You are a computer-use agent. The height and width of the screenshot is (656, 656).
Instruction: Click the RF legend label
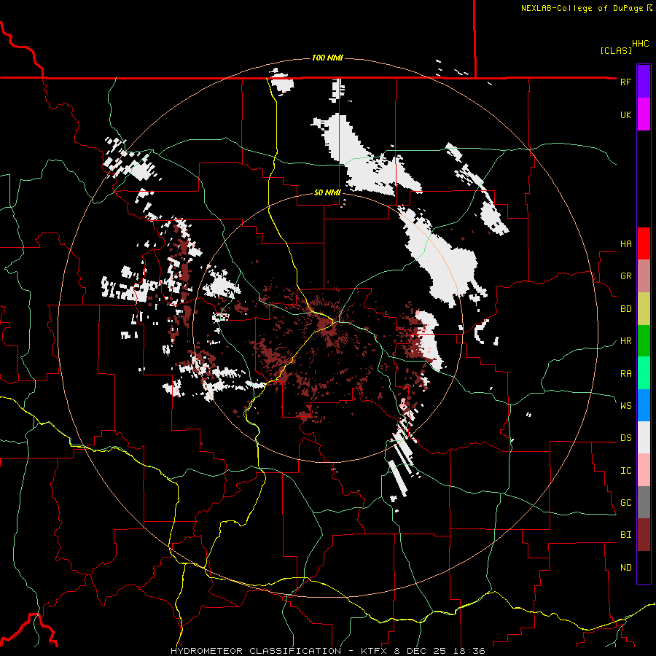pos(625,82)
